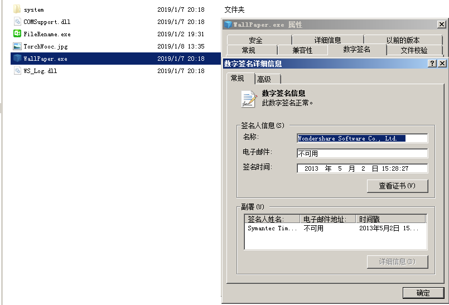Viewport: 449px width, 305px height.
Task: Click the system folder icon
Action: pos(17,9)
